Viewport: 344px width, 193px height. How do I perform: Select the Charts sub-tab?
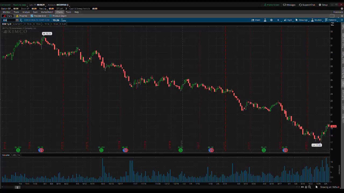point(8,16)
